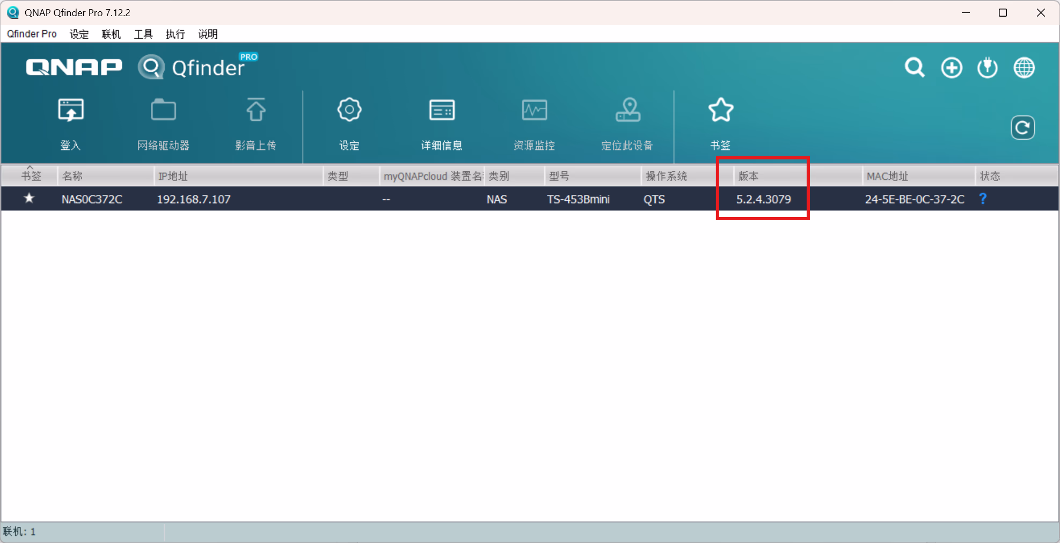The height and width of the screenshot is (543, 1060).
Task: Click the QNAP logo
Action: pos(74,68)
